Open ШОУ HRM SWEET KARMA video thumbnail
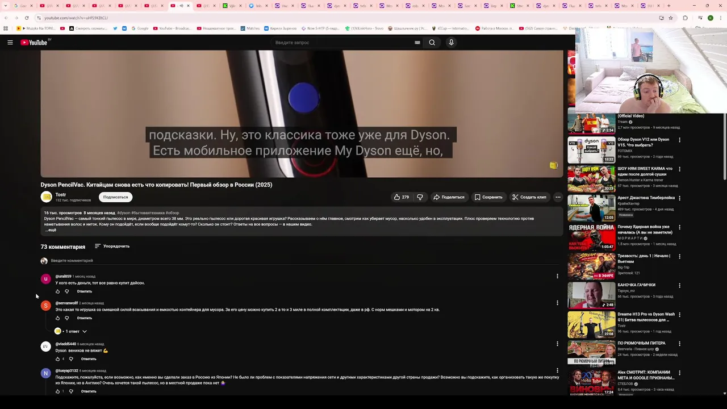The width and height of the screenshot is (727, 409). 591,179
